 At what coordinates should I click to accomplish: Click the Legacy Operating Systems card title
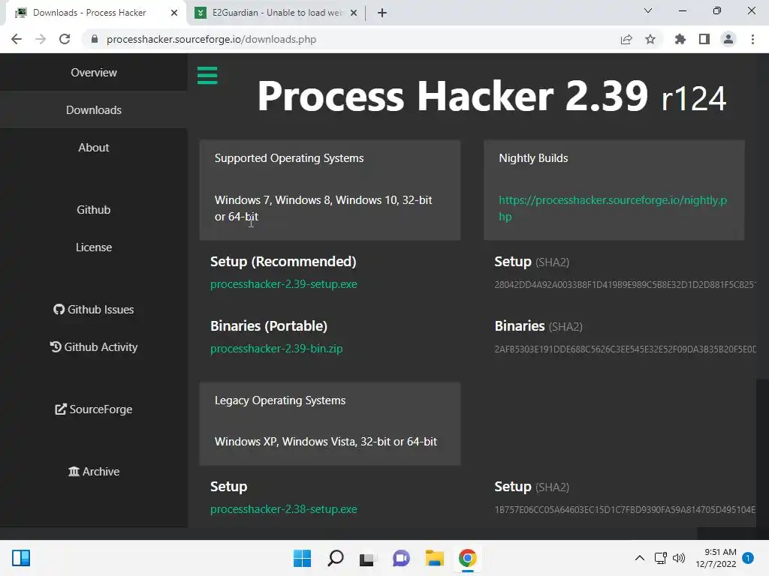tap(280, 400)
